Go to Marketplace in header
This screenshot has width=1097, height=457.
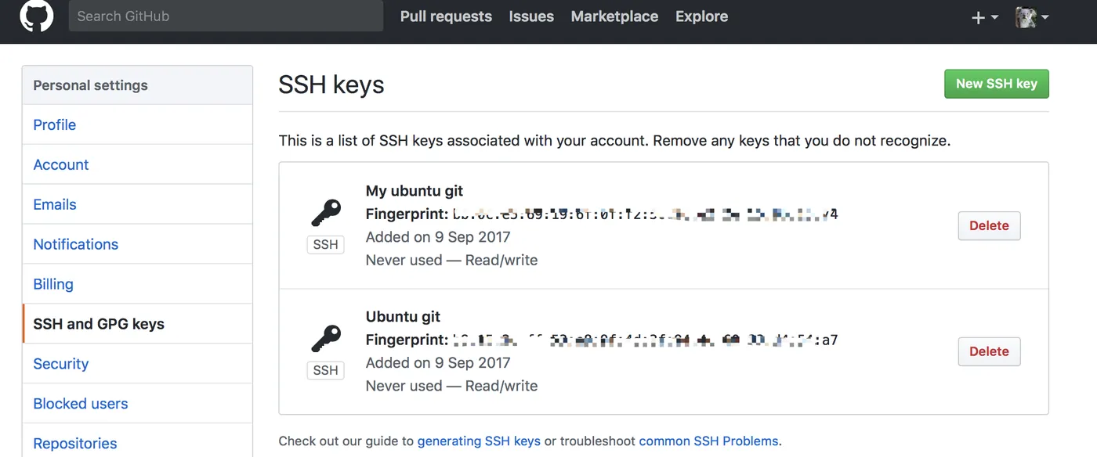point(614,16)
